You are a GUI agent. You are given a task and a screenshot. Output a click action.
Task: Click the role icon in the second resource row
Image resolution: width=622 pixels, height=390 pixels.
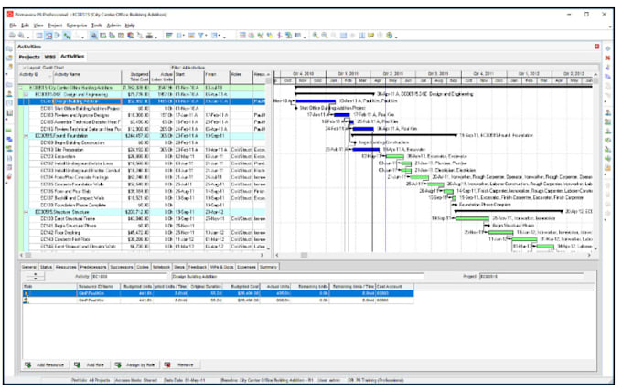coord(27,300)
